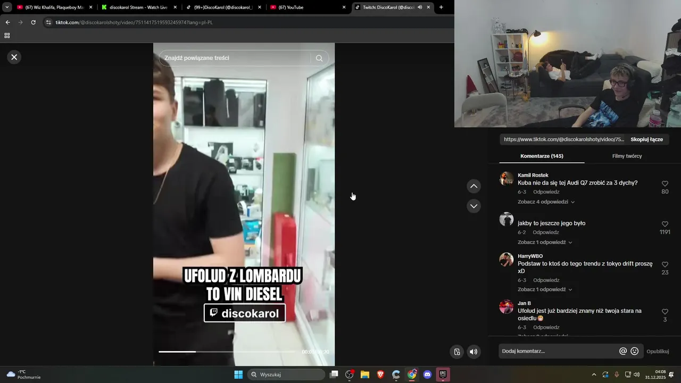This screenshot has height=383, width=681.
Task: Click the 'Opublikuj' button
Action: tap(658, 351)
